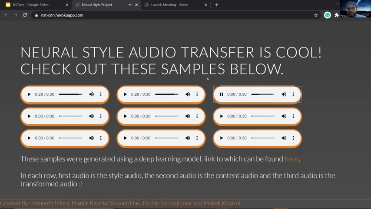This screenshot has width=371, height=209.
Task: Seek on second row first audio progress bar
Action: [70, 116]
